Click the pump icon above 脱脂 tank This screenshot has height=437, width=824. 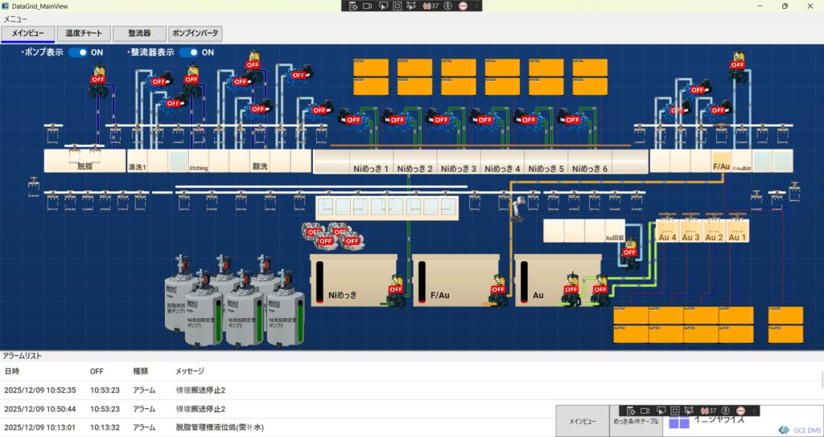99,81
